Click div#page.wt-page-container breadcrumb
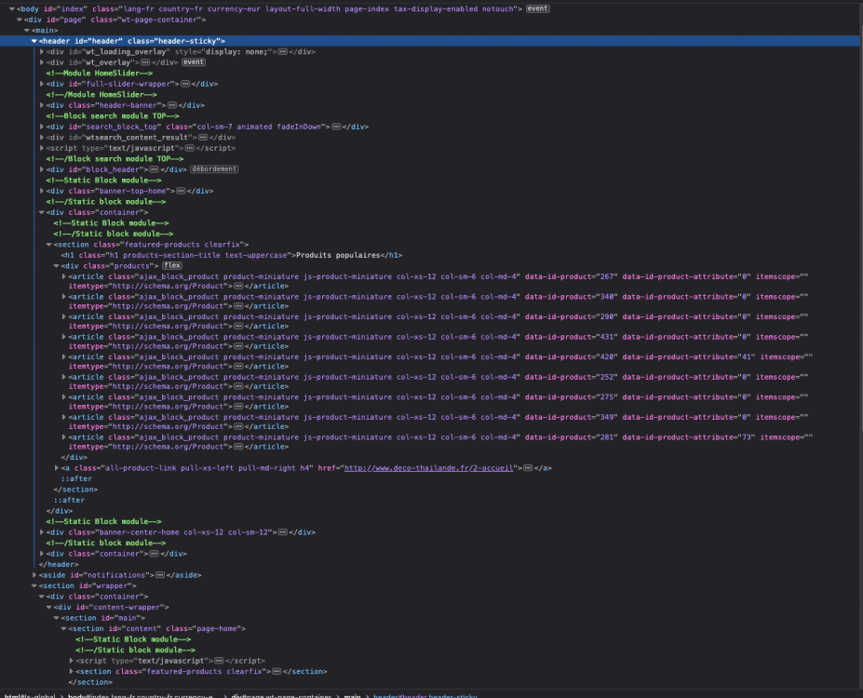The width and height of the screenshot is (863, 698). (x=281, y=696)
